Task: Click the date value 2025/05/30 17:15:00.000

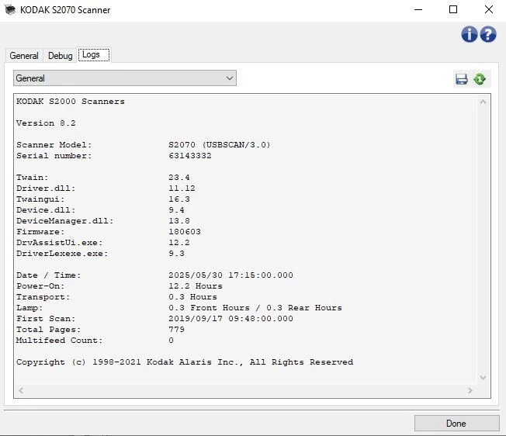Action: click(x=230, y=275)
